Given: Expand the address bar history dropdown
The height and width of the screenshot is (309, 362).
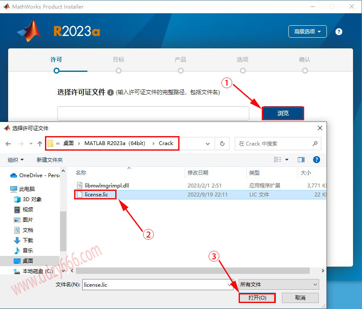Looking at the screenshot, I should [207, 144].
